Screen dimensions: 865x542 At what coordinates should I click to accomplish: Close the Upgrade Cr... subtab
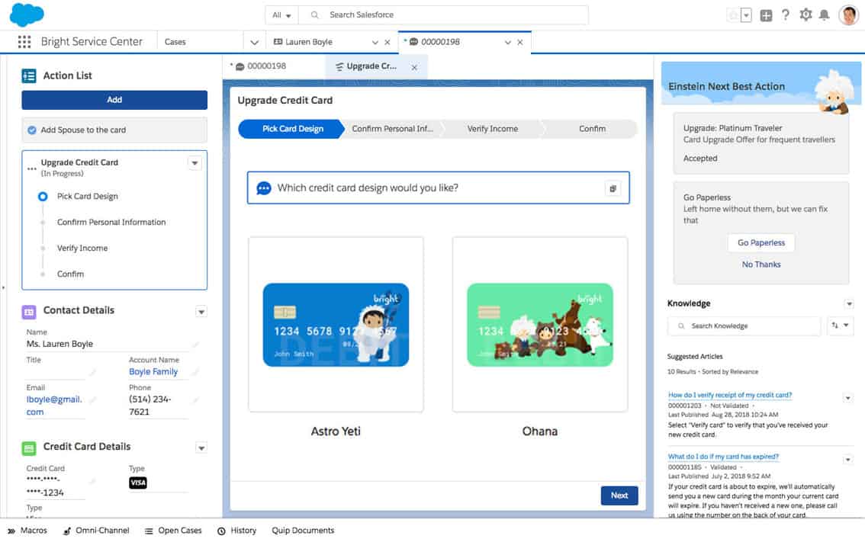pos(414,67)
